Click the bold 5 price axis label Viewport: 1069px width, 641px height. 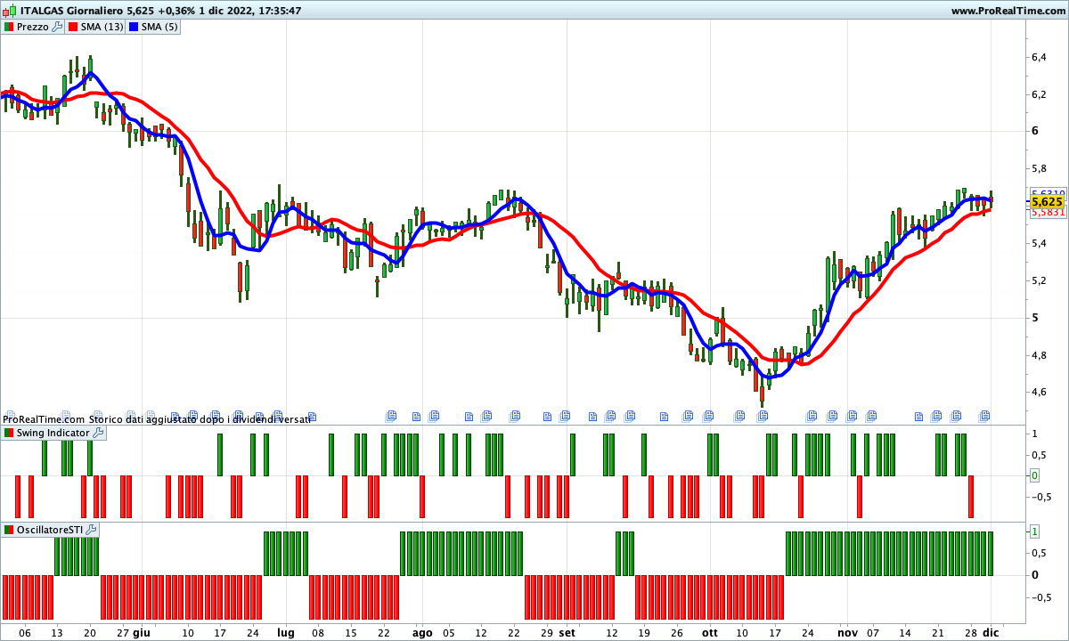click(x=1034, y=318)
